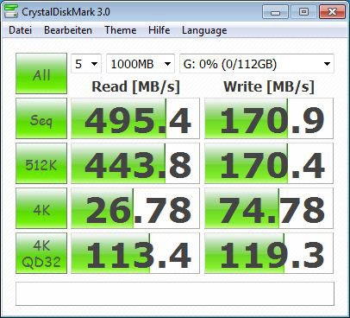Click the Write [MB/s] column header
350x318 pixels.
click(x=269, y=86)
